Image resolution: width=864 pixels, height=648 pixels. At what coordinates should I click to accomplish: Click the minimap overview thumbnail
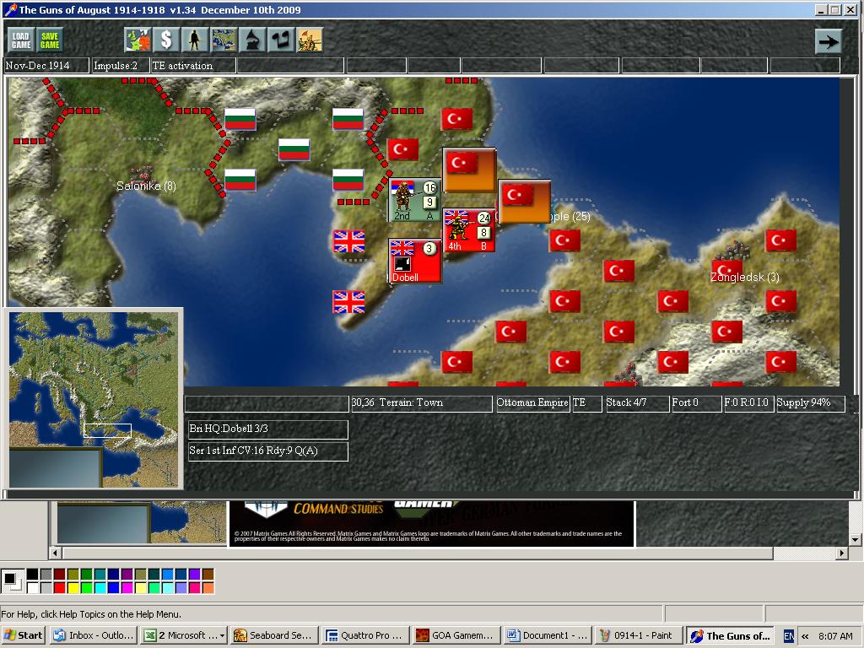(x=94, y=399)
